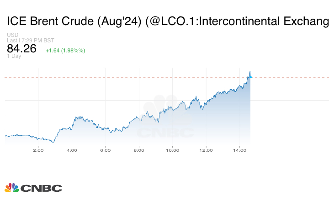Click the blue current-price arrow marker
The height and width of the screenshot is (205, 329).
click(x=250, y=77)
